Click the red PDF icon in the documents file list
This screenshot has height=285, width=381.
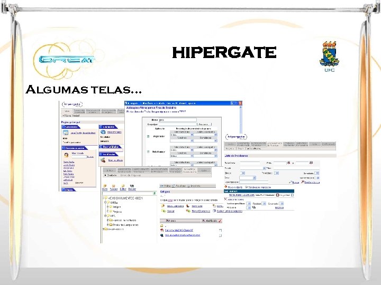[x=162, y=230]
